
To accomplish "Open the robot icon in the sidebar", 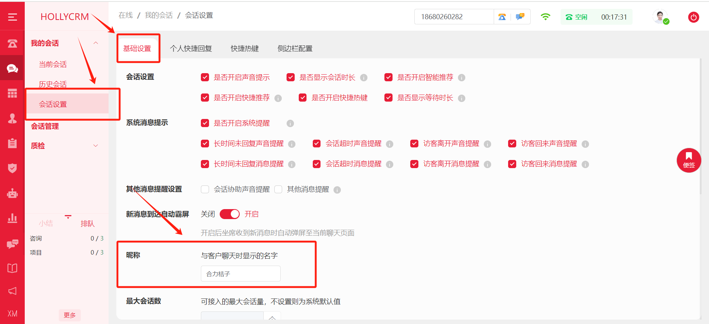I will coord(12,193).
